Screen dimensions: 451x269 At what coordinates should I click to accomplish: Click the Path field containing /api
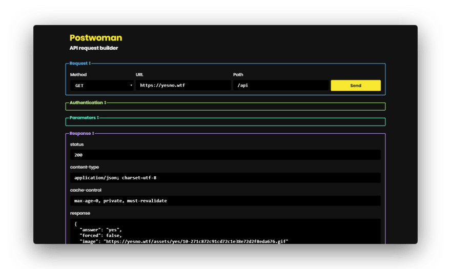(281, 85)
